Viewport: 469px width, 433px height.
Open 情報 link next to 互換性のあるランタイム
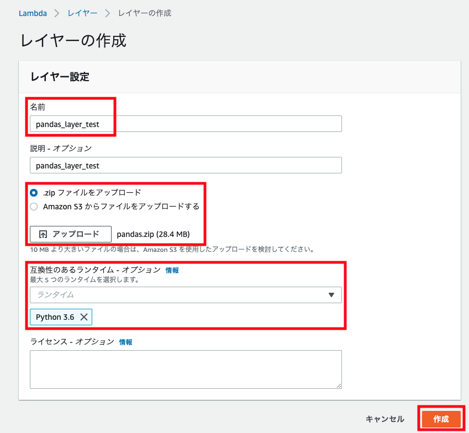[x=172, y=270]
